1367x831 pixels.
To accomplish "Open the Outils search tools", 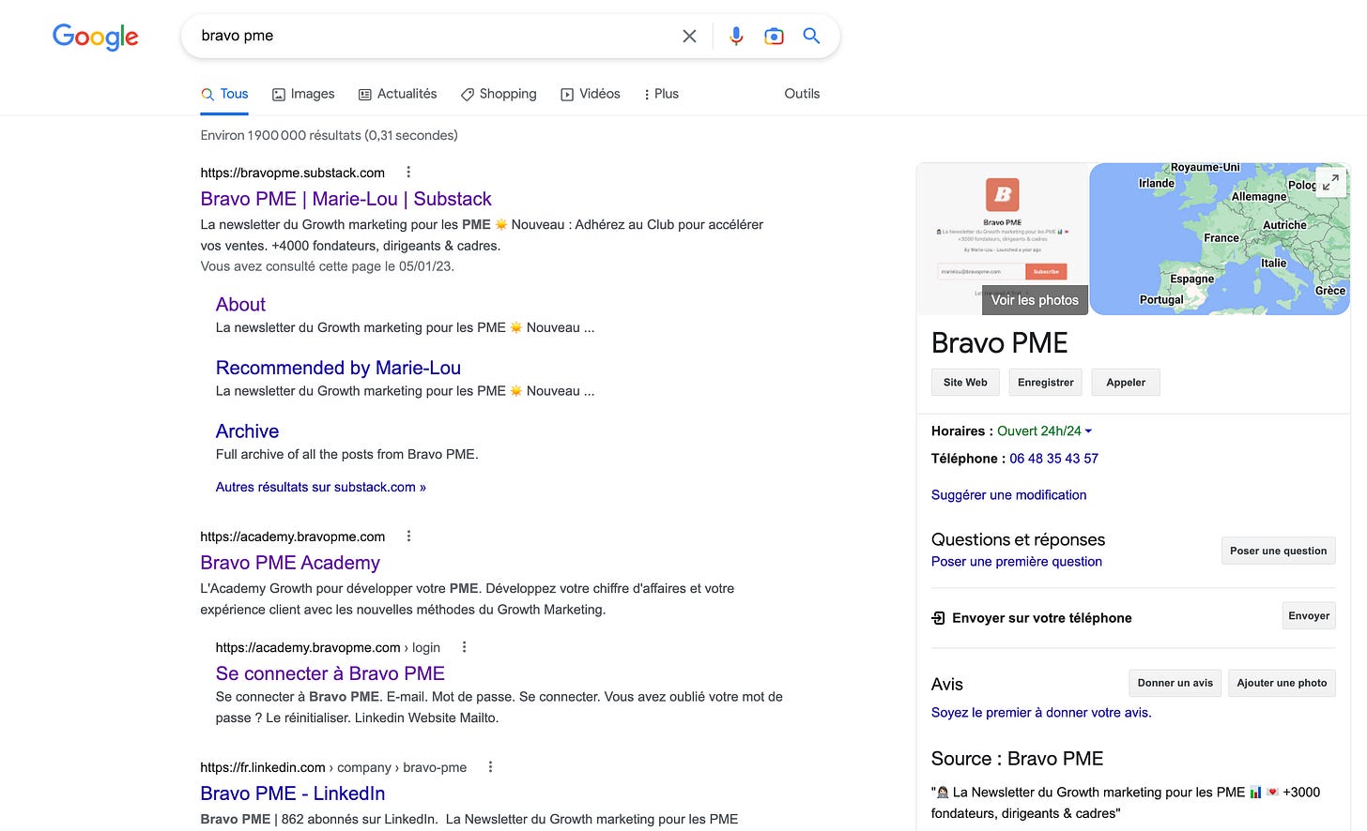I will point(802,94).
